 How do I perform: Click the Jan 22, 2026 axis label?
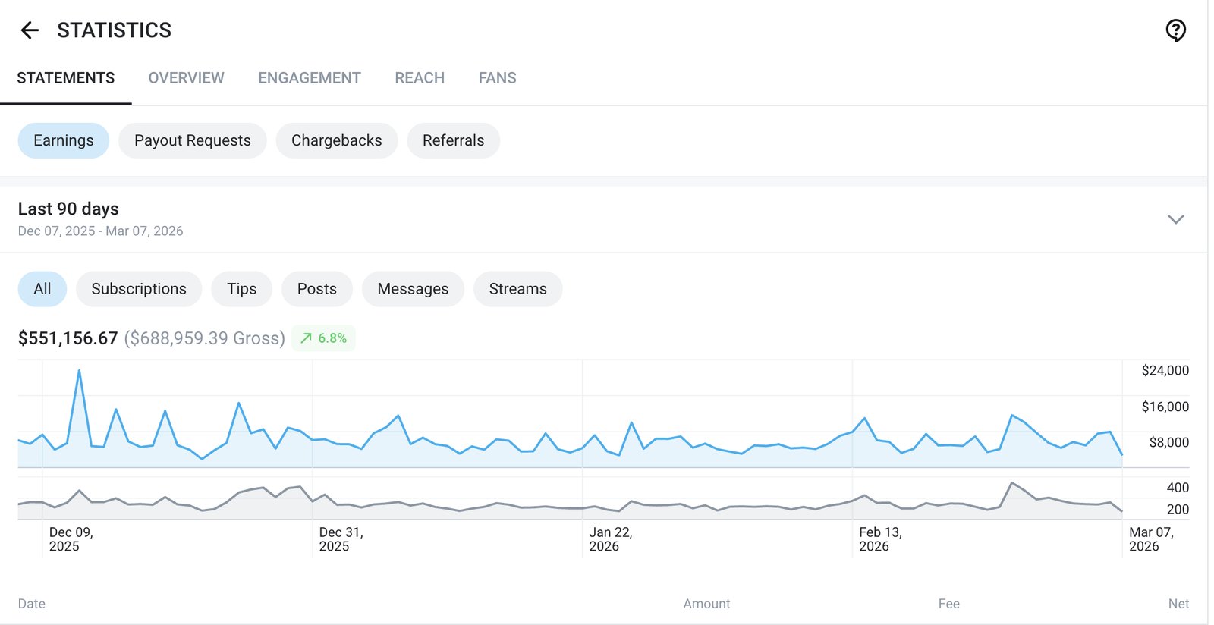(611, 539)
